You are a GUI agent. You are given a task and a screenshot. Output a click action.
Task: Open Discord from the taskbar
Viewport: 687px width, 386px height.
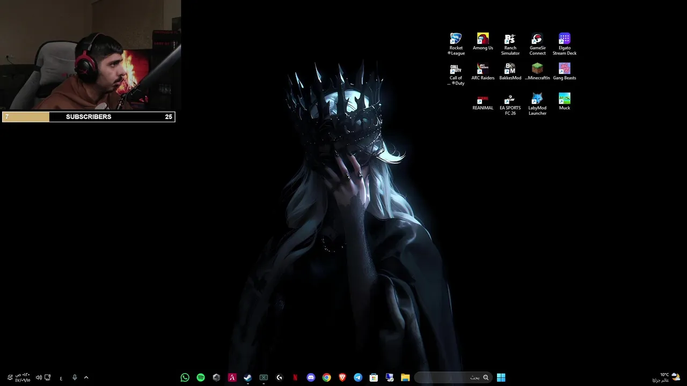coord(311,377)
